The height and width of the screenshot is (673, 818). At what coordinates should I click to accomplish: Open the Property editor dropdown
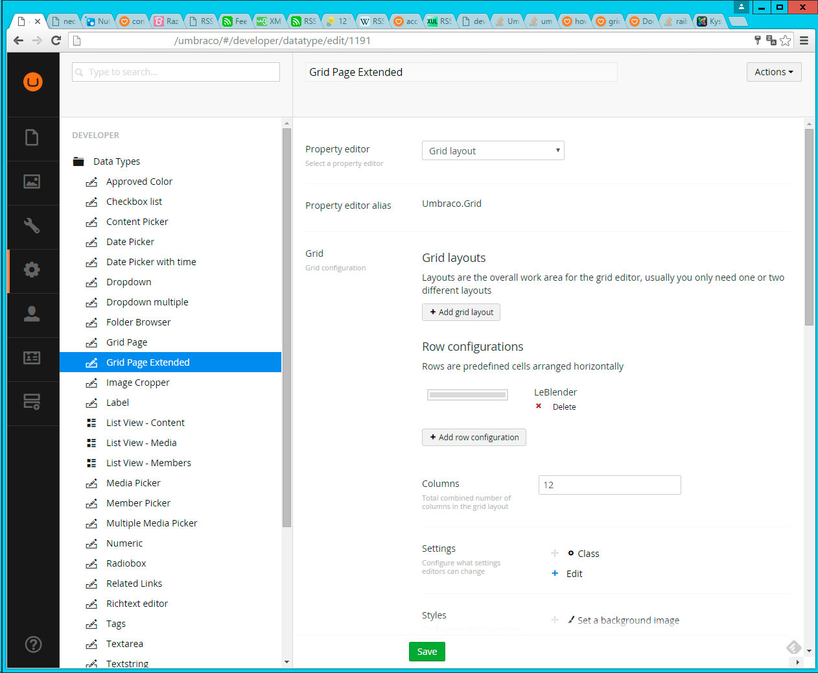[493, 150]
